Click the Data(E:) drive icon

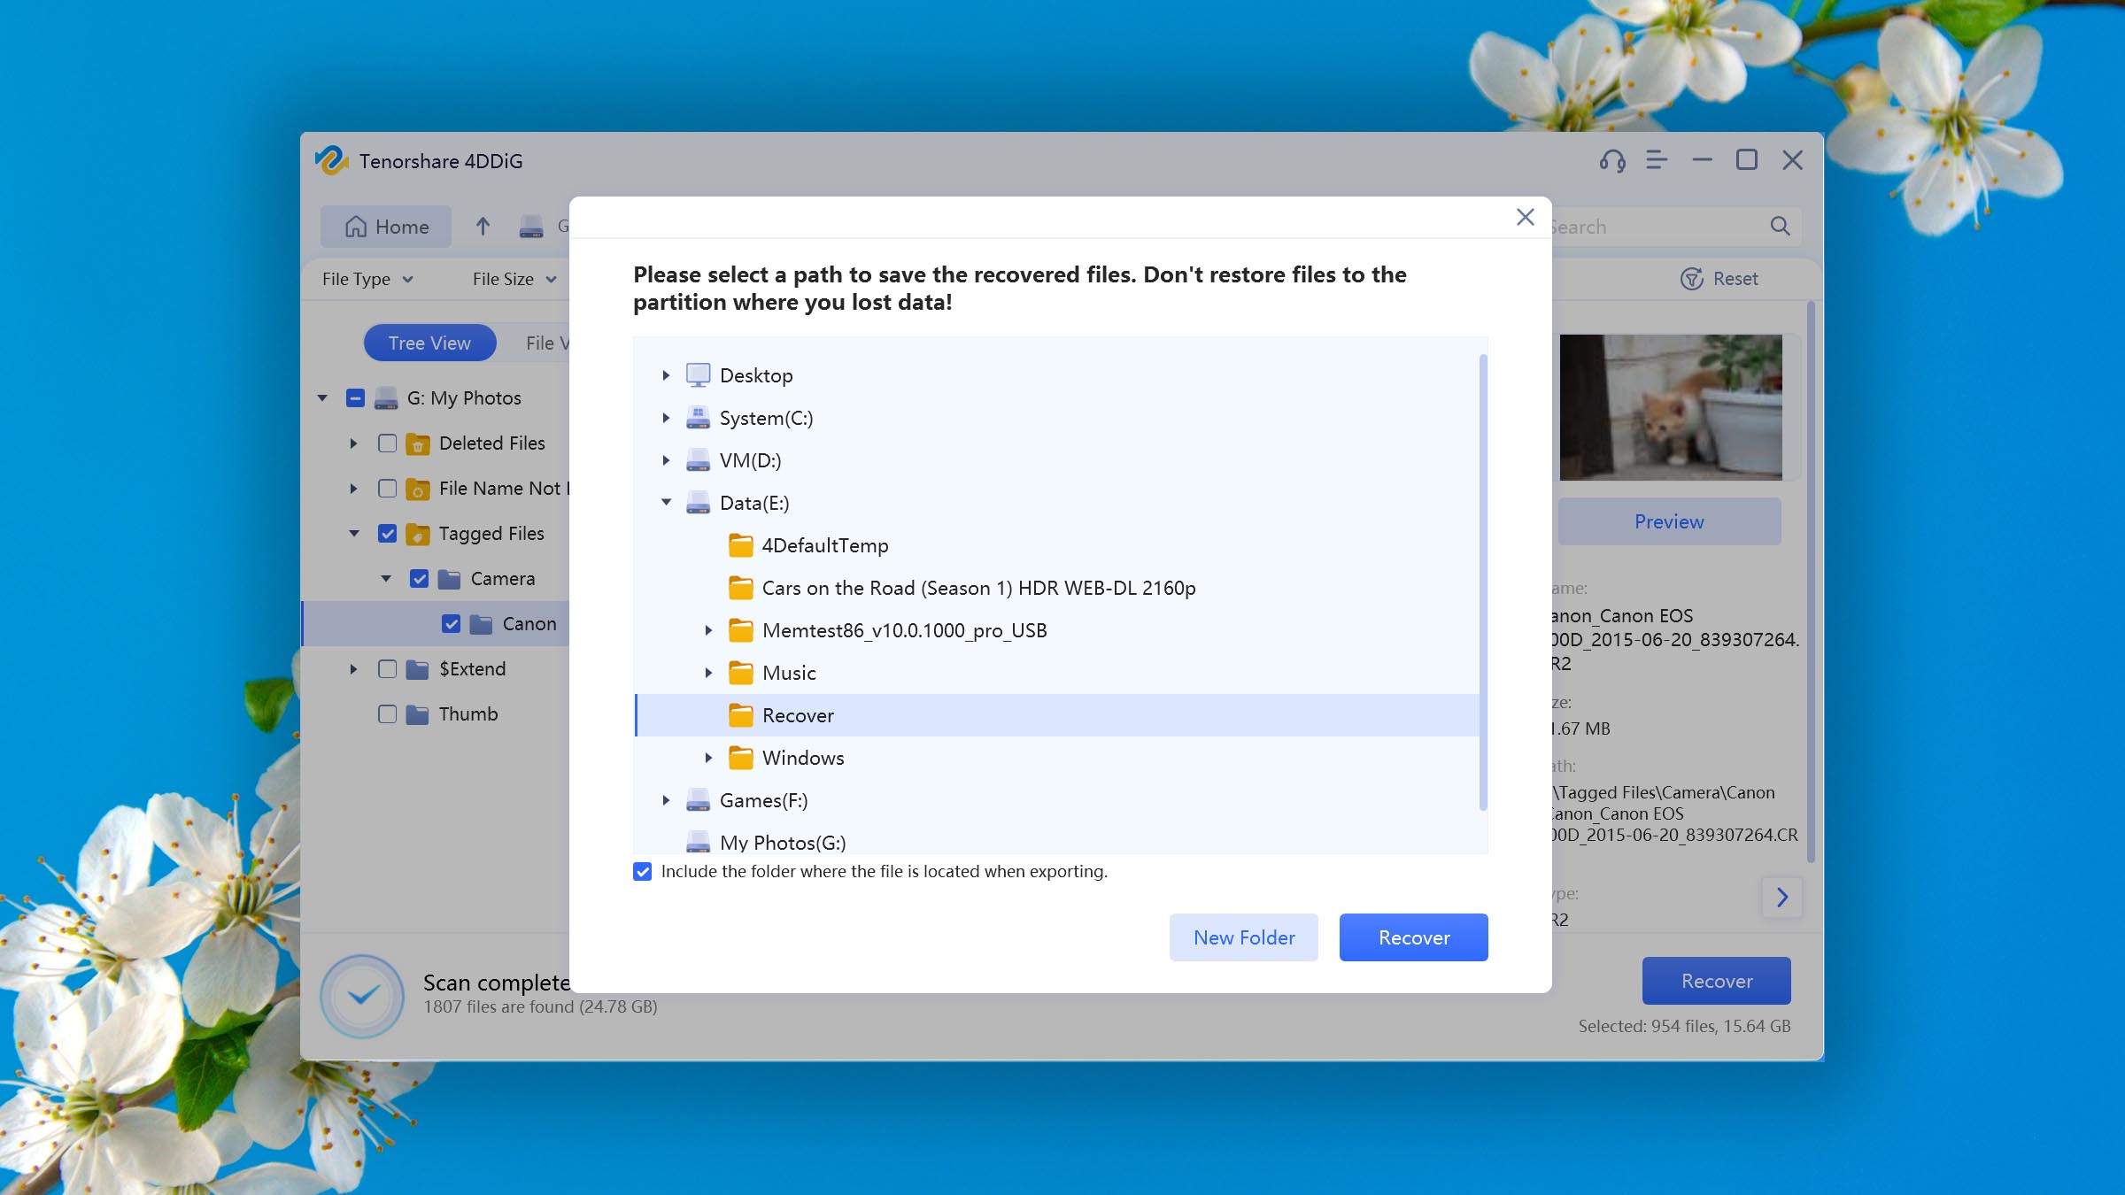698,503
